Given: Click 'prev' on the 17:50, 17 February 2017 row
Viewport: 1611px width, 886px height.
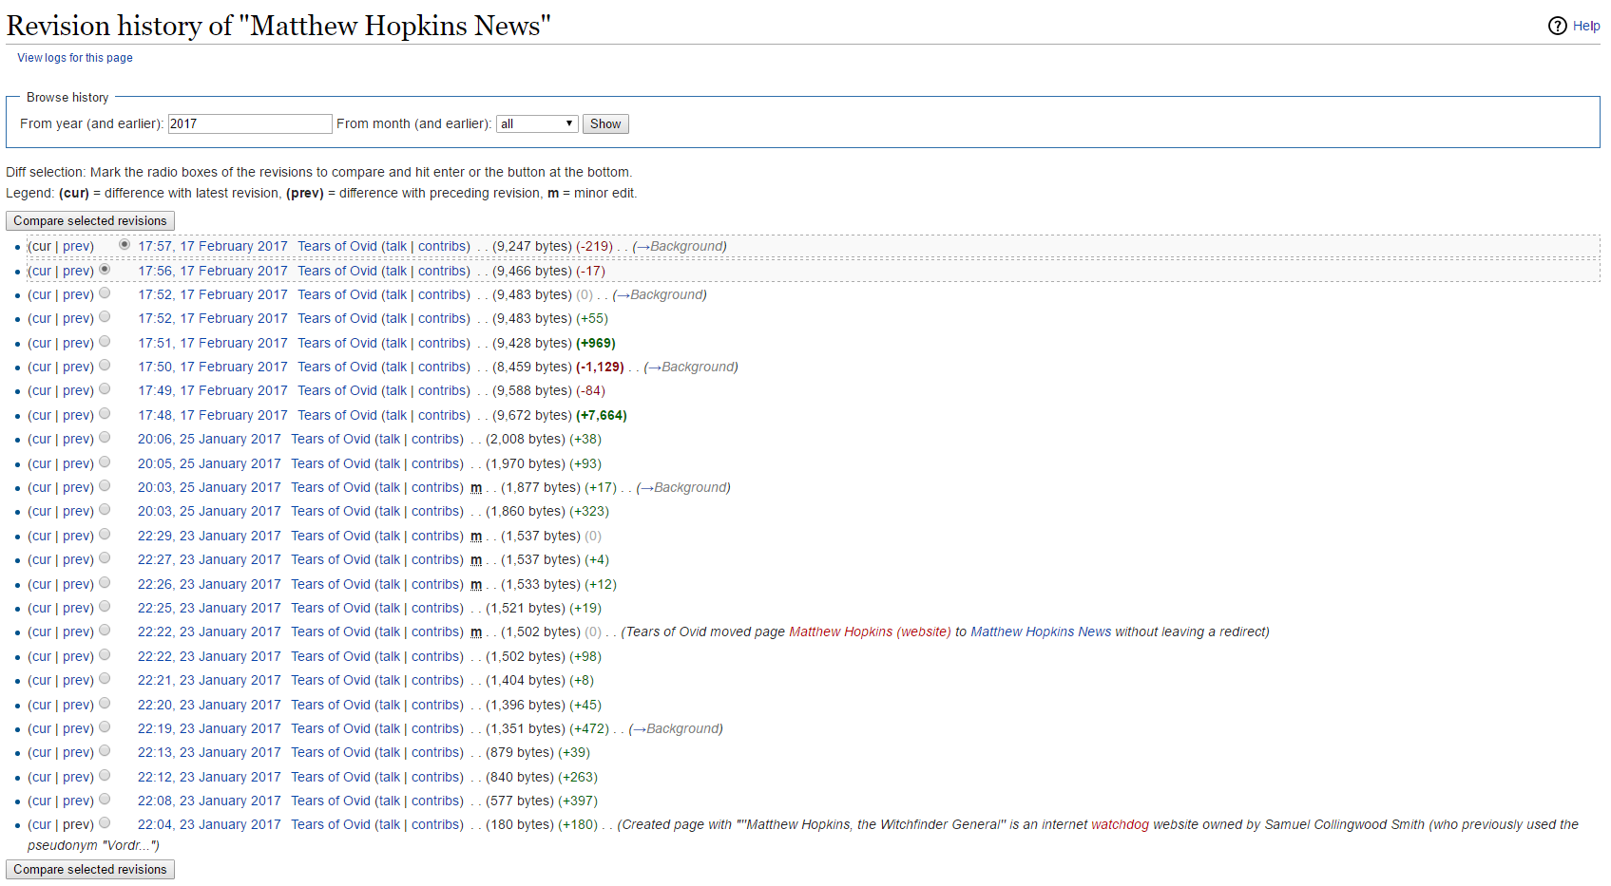Looking at the screenshot, I should tap(78, 367).
